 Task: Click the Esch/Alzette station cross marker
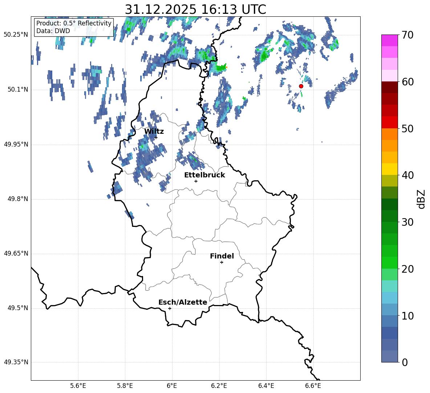coord(170,308)
